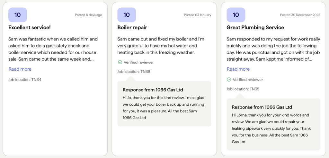
Task: Click the score badge on Excellent service review
Action: click(x=18, y=15)
